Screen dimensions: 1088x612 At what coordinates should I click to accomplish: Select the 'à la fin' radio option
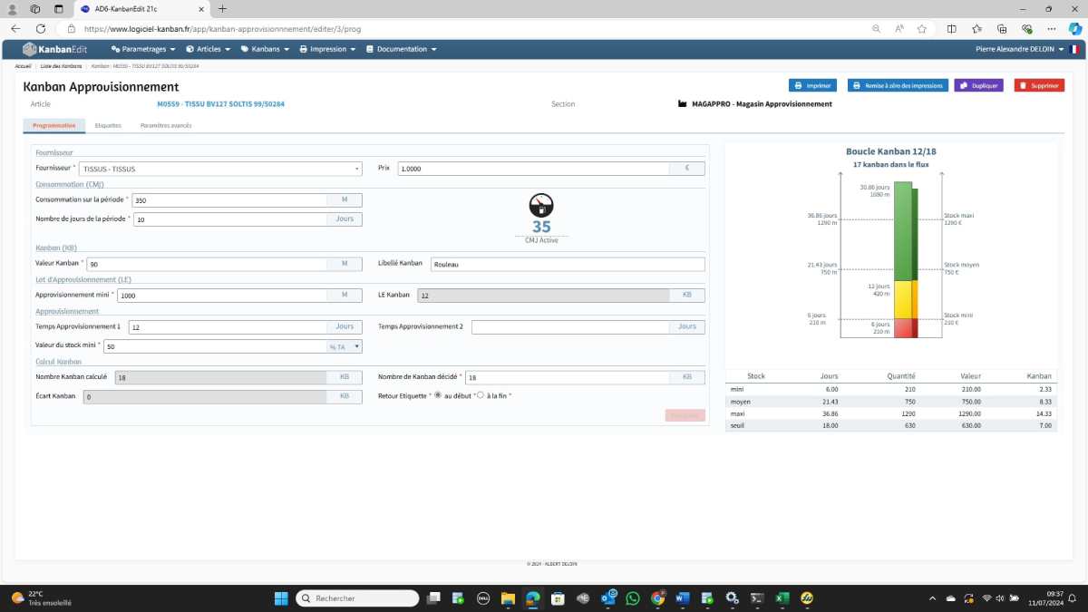click(x=481, y=395)
